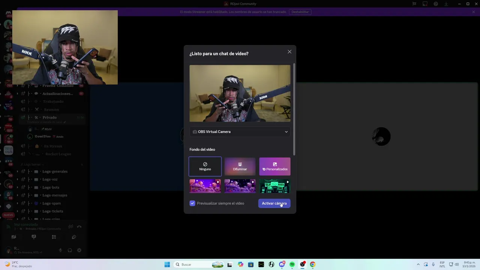Click the screen-with-red-dot icon in title bar
This screenshot has width=480, height=270.
pos(425,4)
